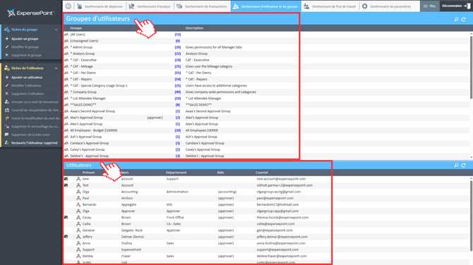Image resolution: width=473 pixels, height=265 pixels.
Task: Select user Debbie Fraser row
Action: (266, 257)
